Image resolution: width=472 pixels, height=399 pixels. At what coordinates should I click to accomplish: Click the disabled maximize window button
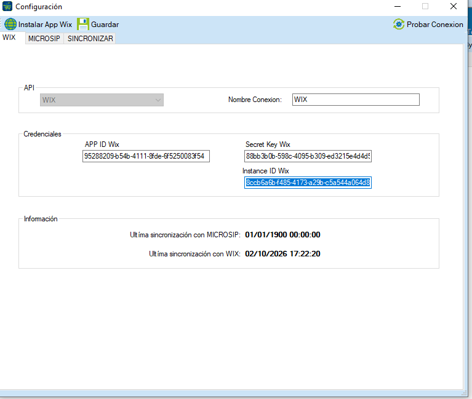tap(425, 6)
